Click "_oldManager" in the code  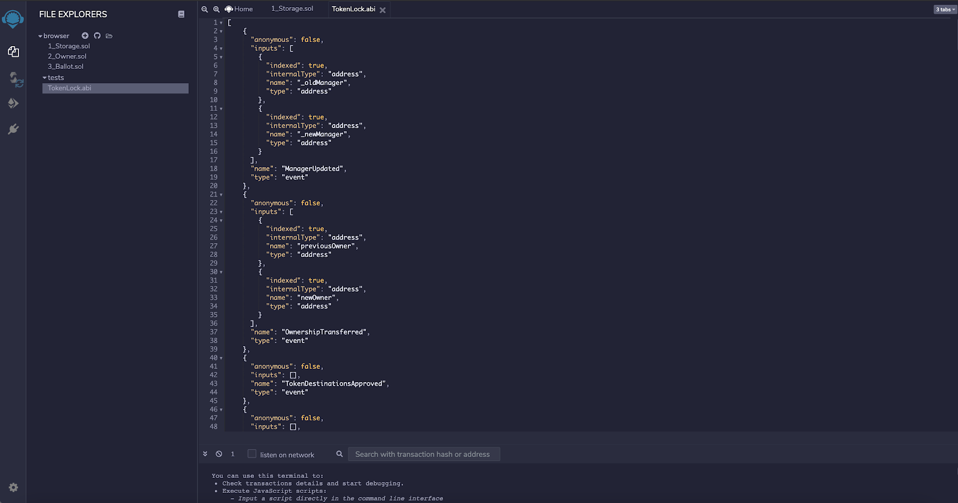point(322,83)
